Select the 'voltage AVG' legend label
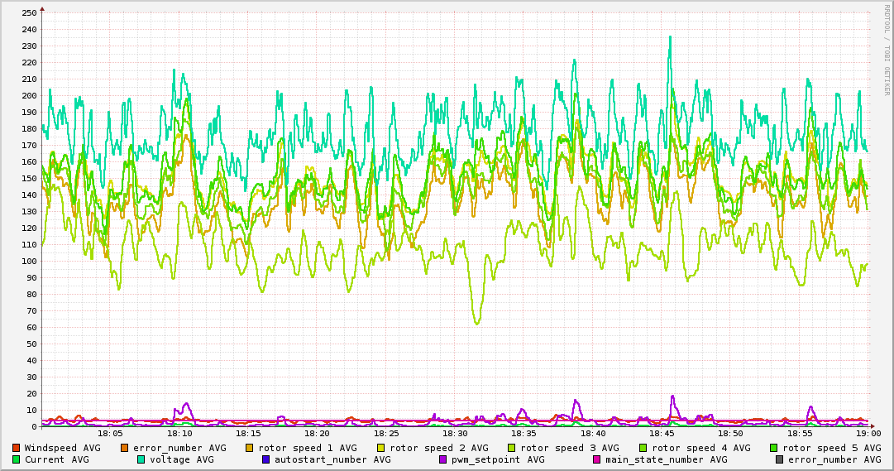 [182, 459]
